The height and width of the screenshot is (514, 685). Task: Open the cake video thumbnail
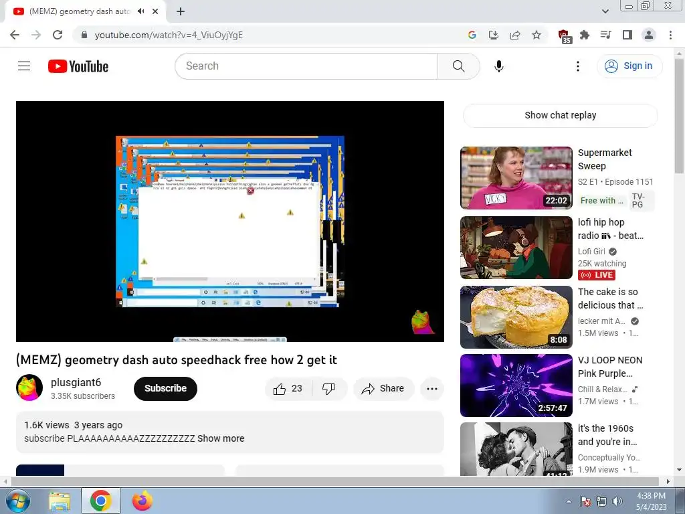(x=516, y=317)
